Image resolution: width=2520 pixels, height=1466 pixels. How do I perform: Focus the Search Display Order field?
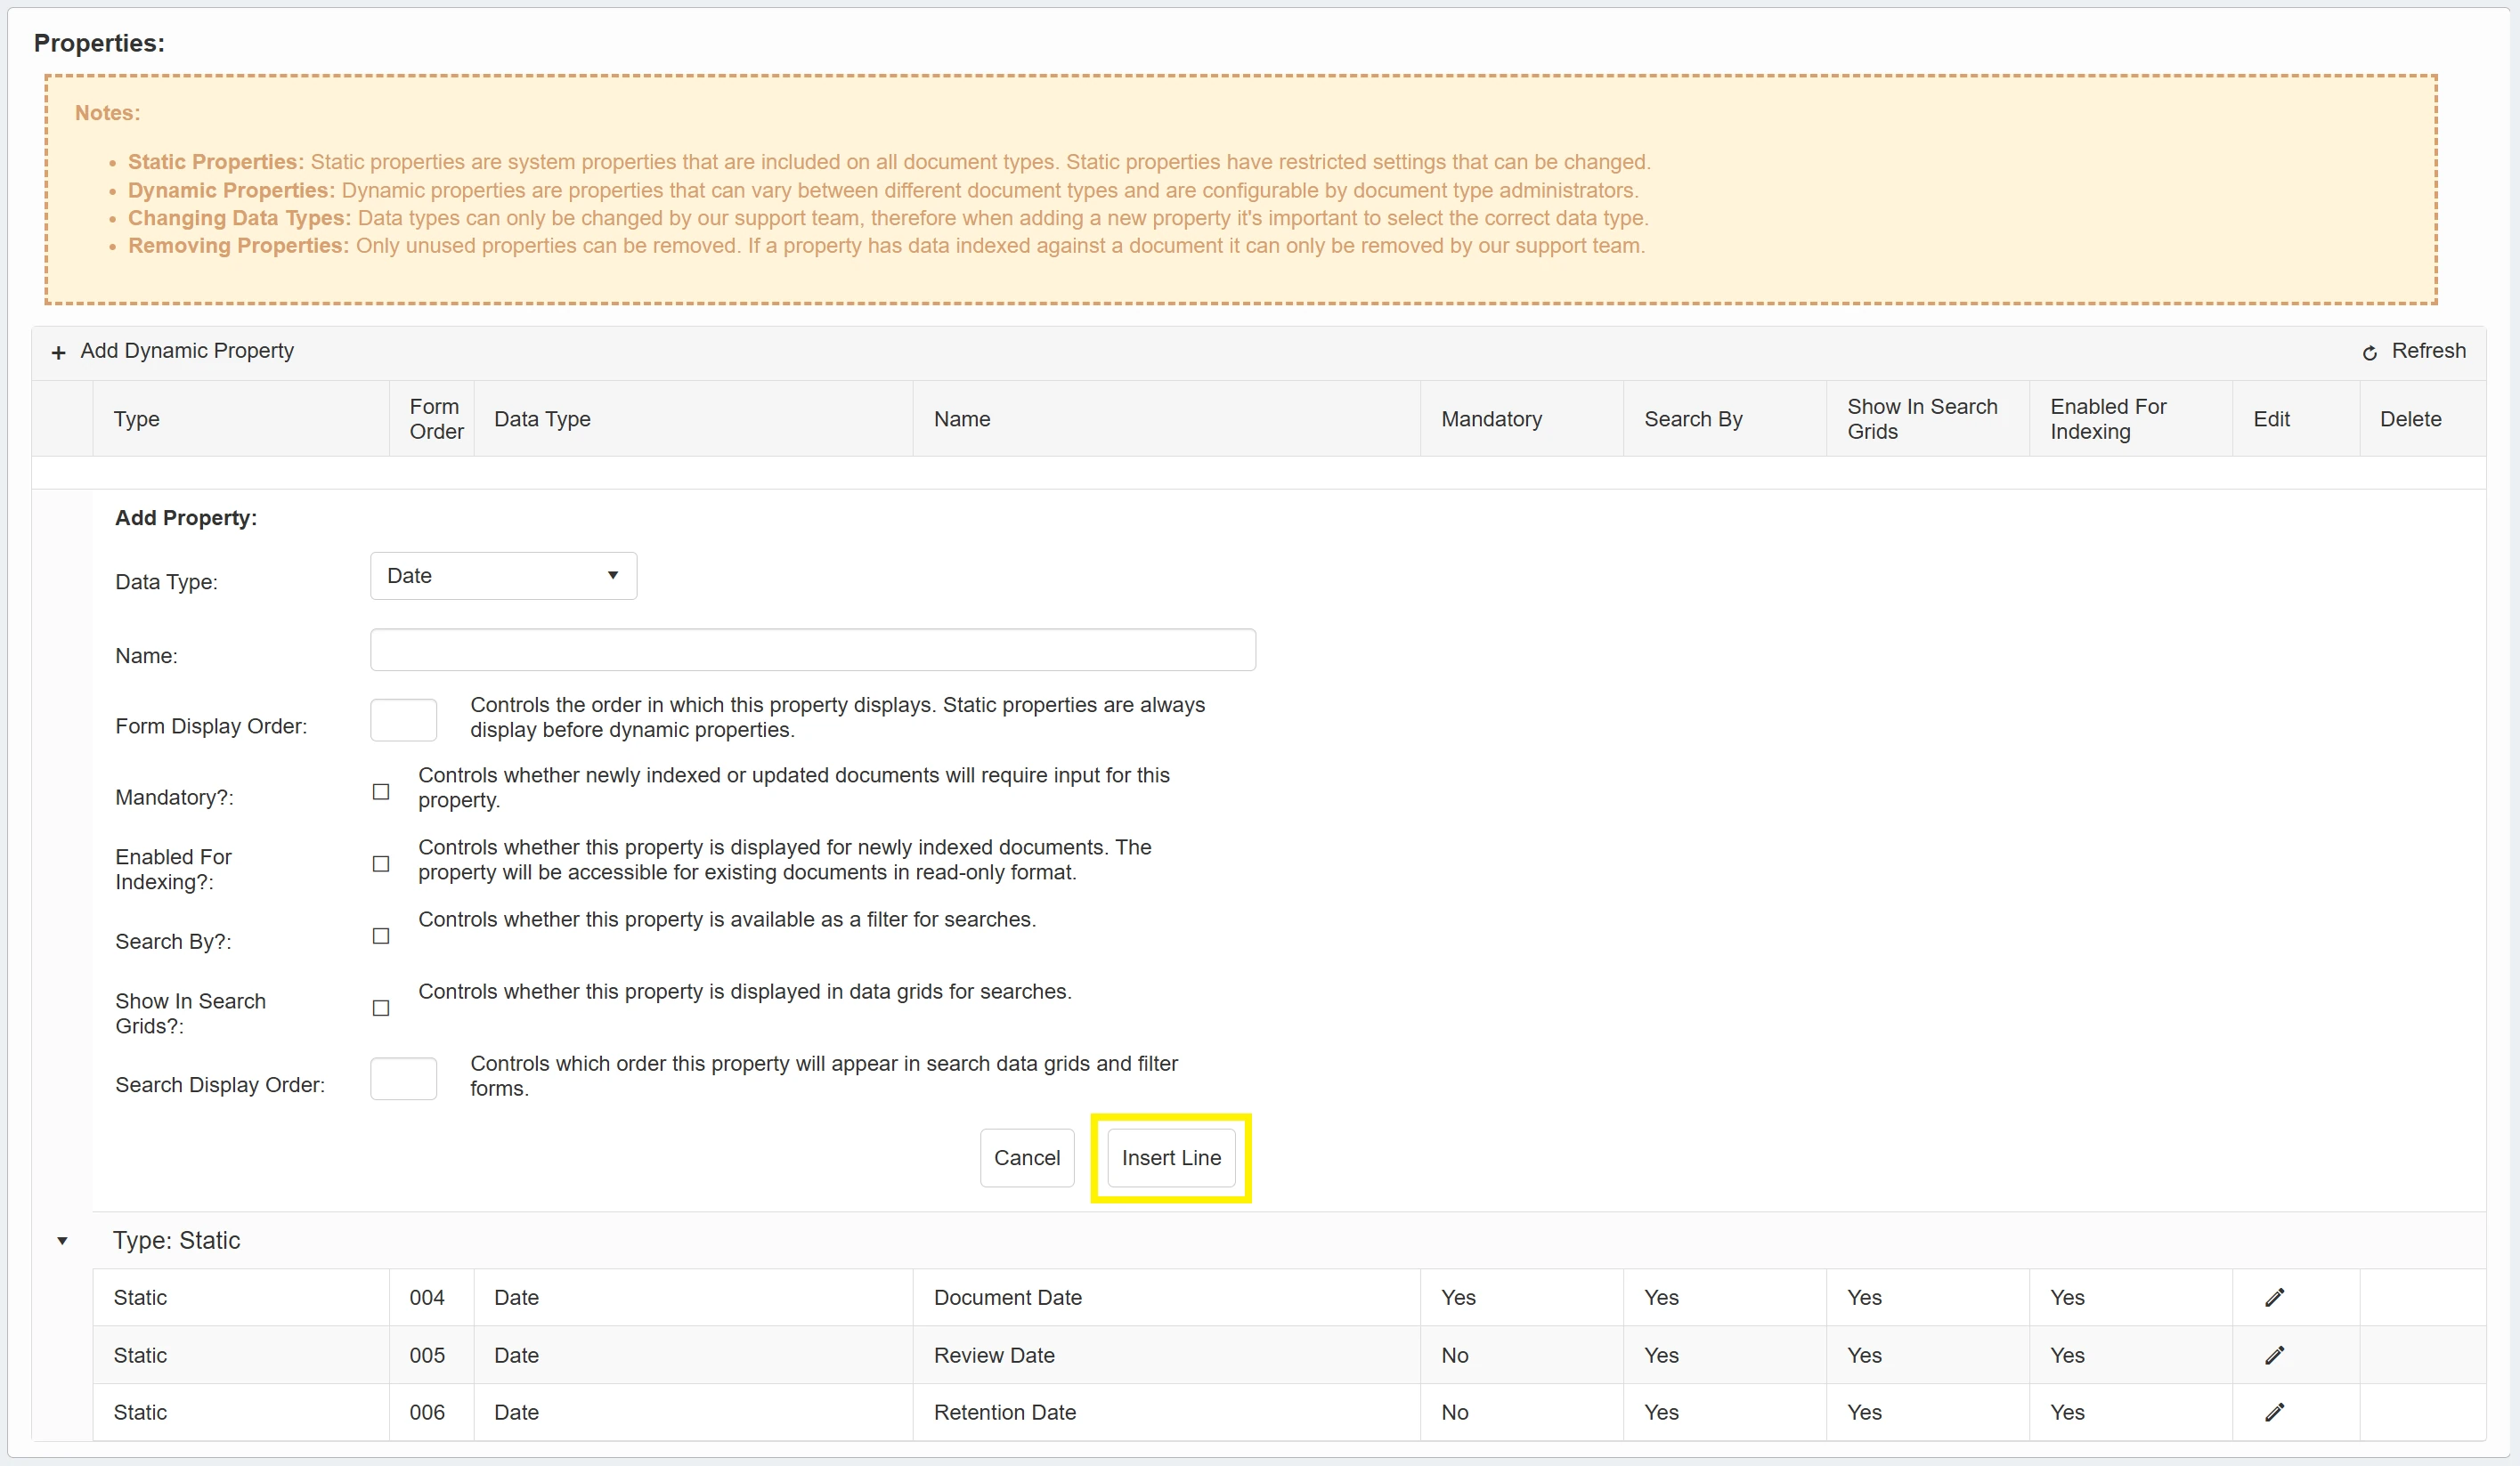pos(404,1078)
